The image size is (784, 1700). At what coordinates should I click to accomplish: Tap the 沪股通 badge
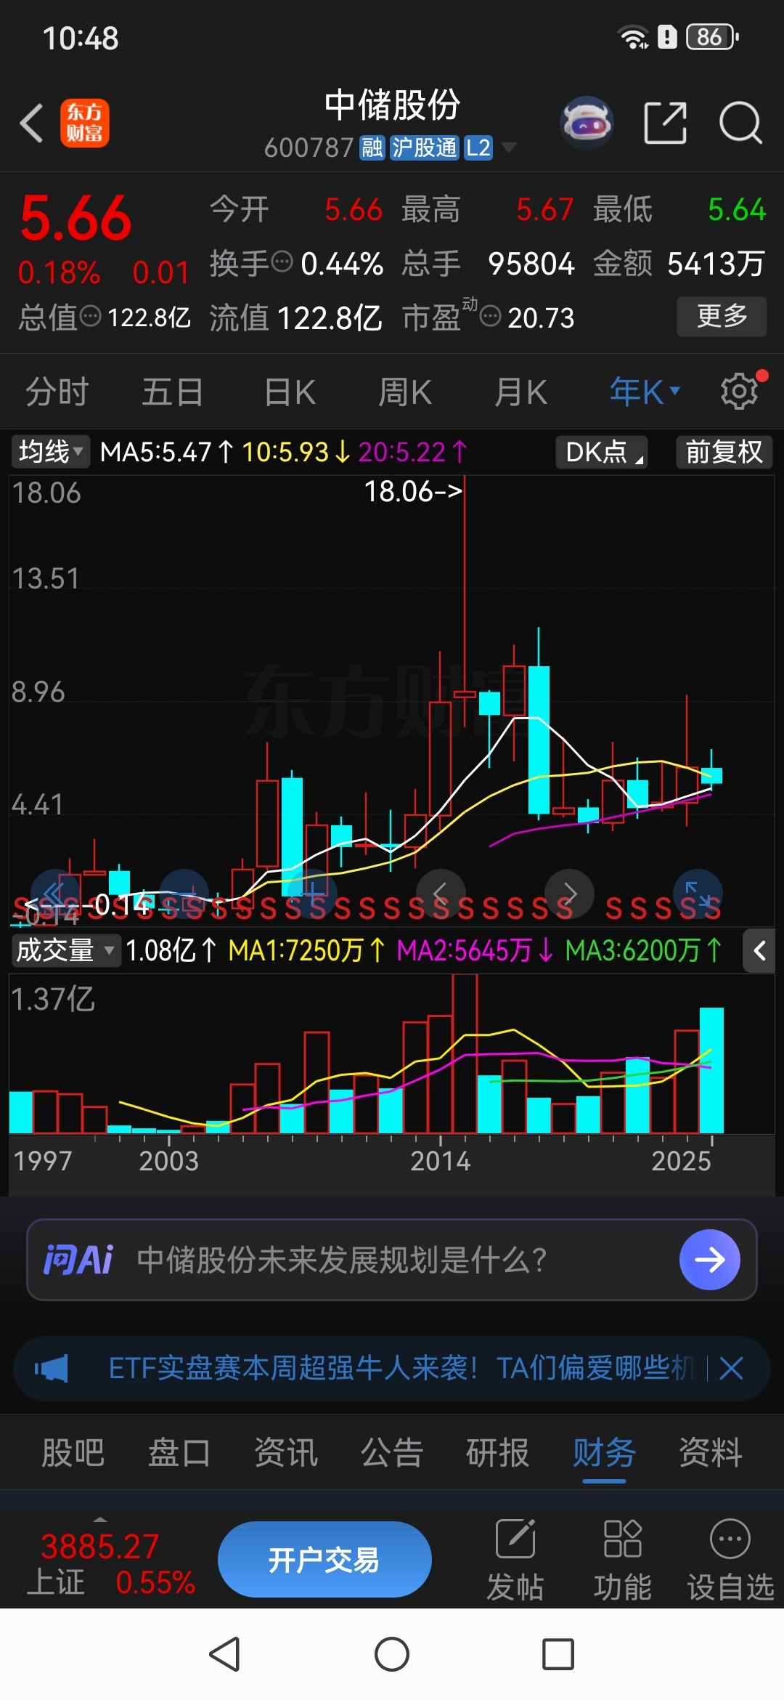pos(424,148)
